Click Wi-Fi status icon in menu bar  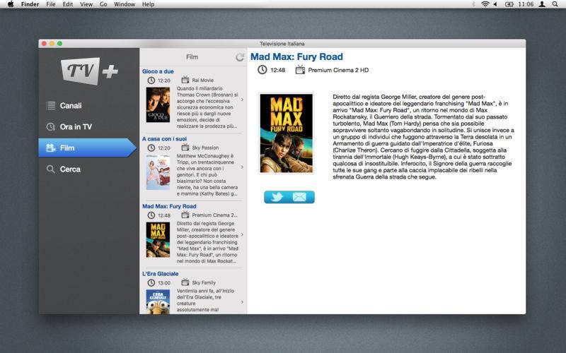point(485,4)
